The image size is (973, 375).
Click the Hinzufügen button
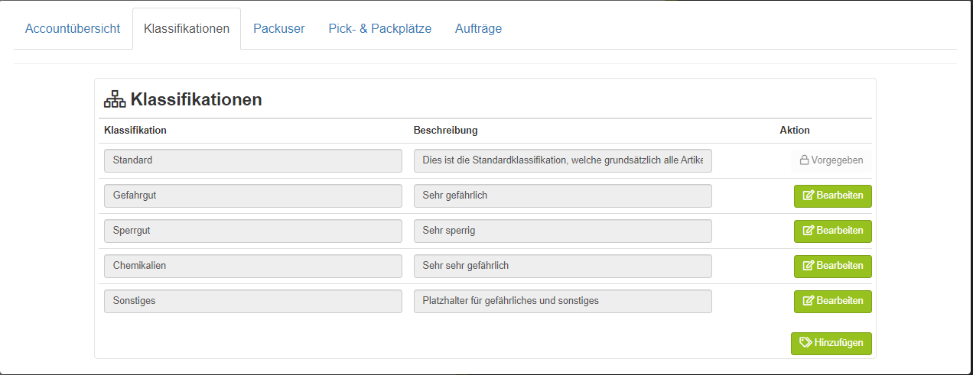click(x=831, y=344)
